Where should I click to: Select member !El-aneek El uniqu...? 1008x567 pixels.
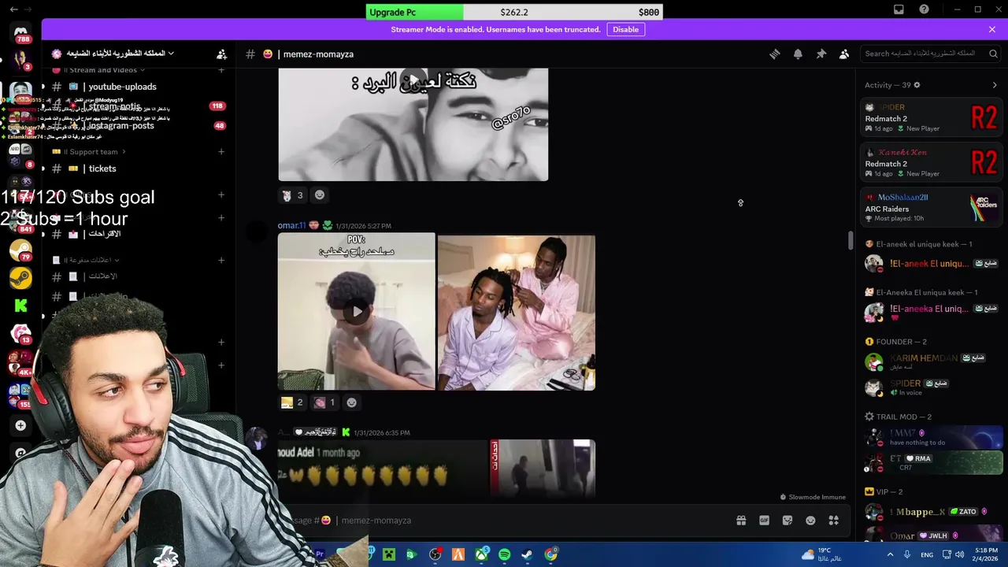932,264
